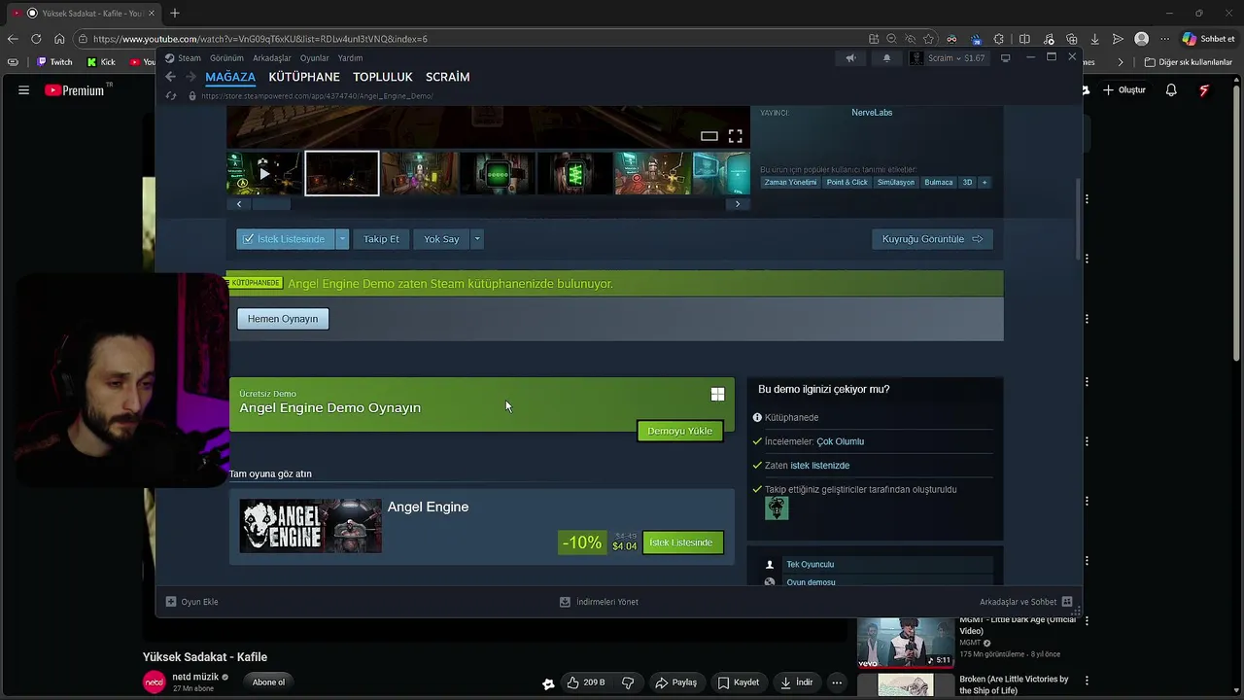Click the Angel Engine capsule image

pos(311,526)
